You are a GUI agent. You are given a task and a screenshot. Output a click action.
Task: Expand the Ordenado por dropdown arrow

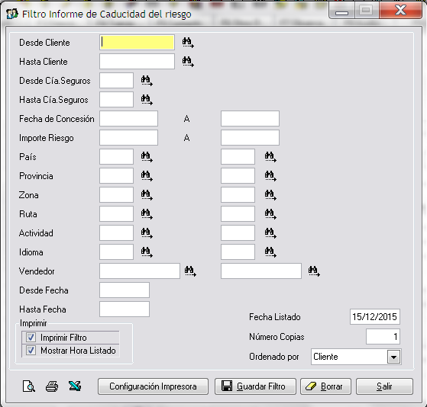pyautogui.click(x=393, y=357)
